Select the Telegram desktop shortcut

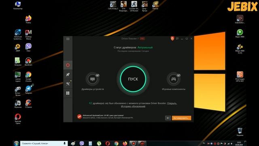(28, 89)
